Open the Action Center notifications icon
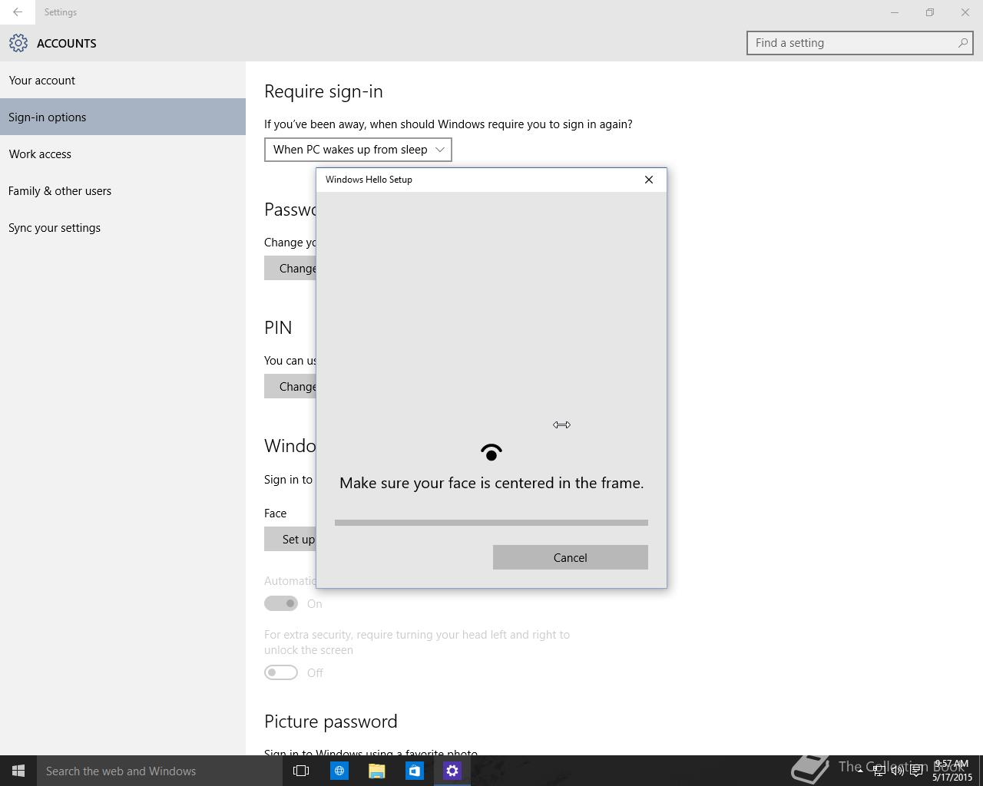 [x=916, y=771]
